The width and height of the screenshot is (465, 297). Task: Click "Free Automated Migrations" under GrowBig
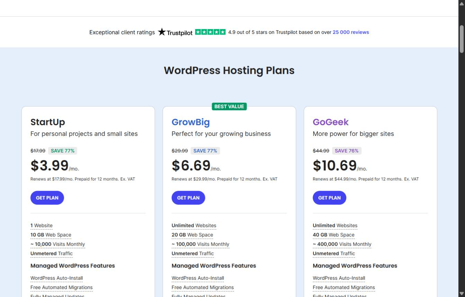click(x=203, y=288)
